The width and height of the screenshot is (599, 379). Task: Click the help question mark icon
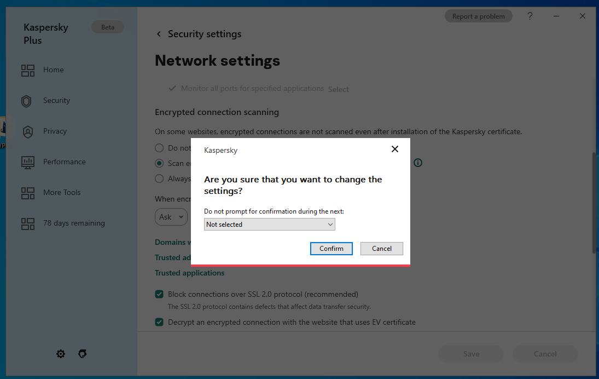(530, 16)
